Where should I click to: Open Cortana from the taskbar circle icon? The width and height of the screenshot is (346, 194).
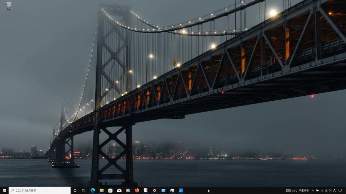tap(75, 190)
